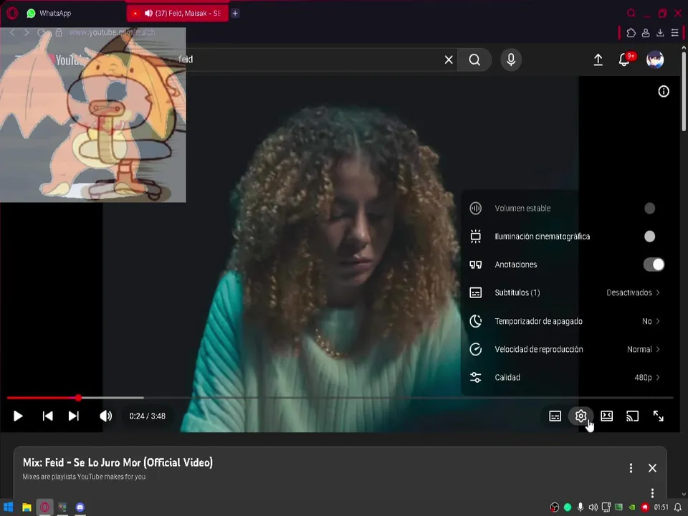Image resolution: width=688 pixels, height=516 pixels.
Task: Open File Explorer from taskbar
Action: (x=27, y=507)
